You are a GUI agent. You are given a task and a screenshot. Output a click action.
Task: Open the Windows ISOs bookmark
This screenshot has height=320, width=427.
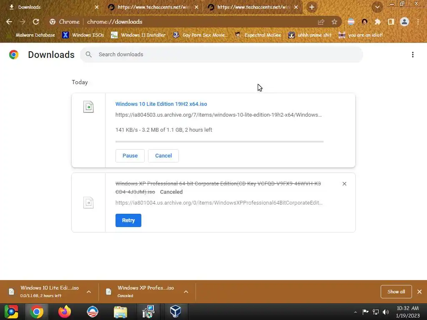click(x=83, y=35)
